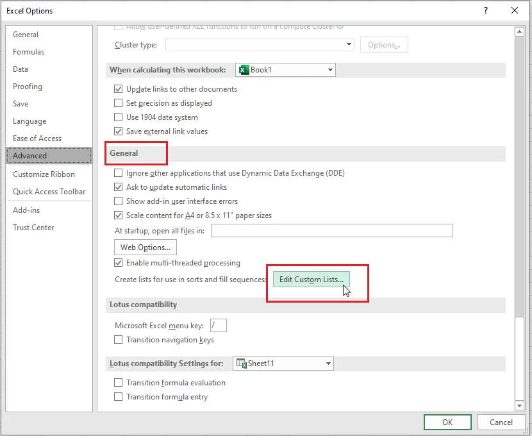Image resolution: width=532 pixels, height=436 pixels.
Task: Select the Data category
Action: click(x=49, y=69)
